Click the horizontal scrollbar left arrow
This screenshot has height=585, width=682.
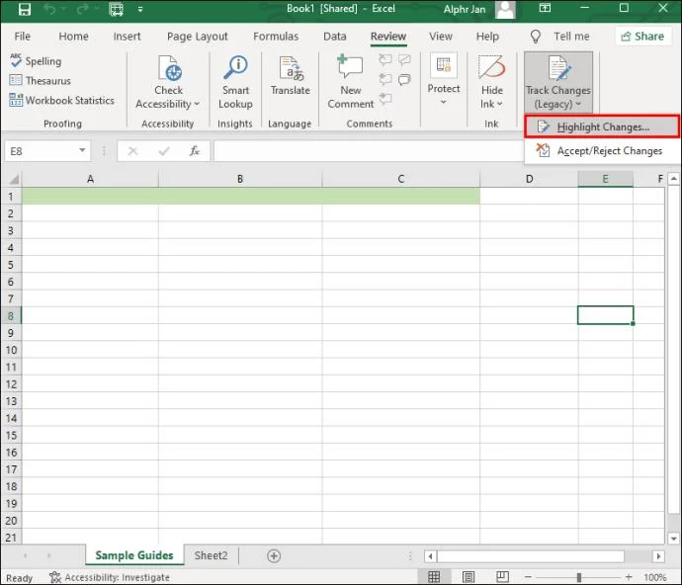[430, 556]
